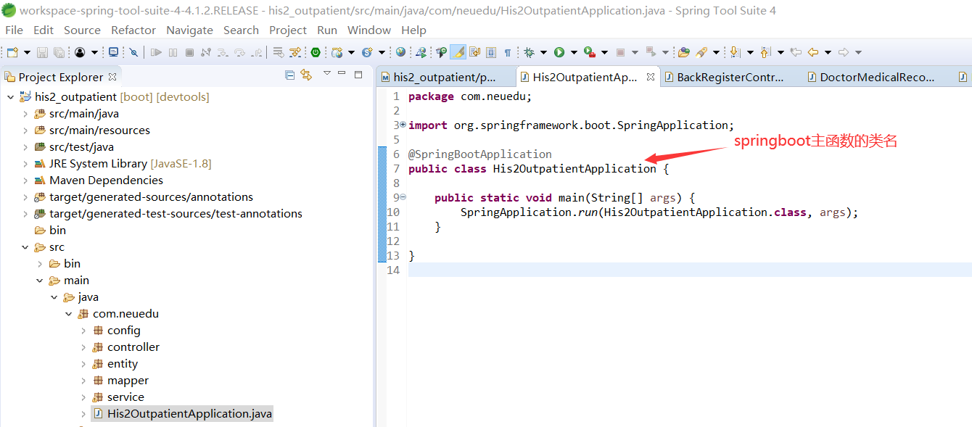
Task: Click the Back navigation arrow
Action: click(813, 52)
